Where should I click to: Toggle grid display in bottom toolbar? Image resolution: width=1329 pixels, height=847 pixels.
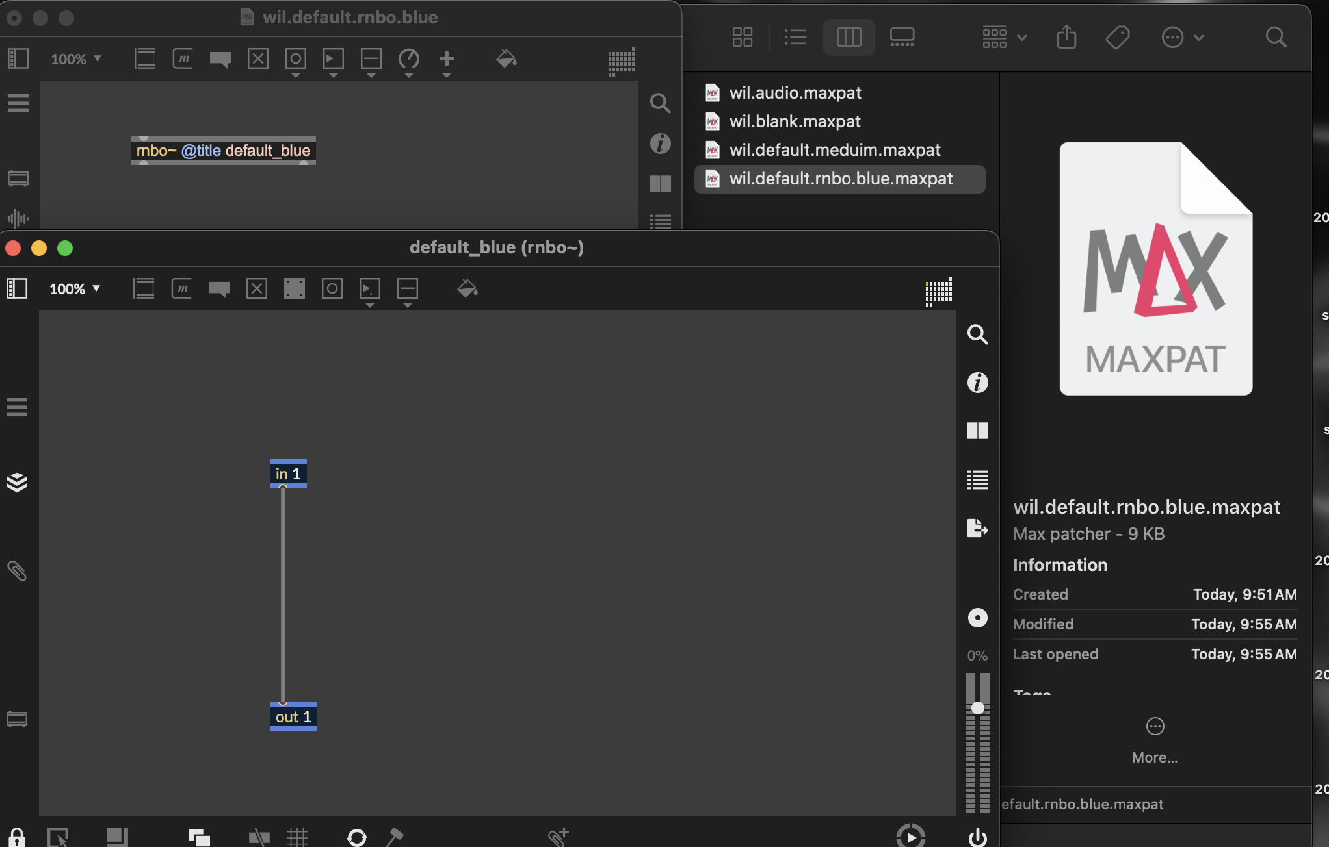(x=297, y=837)
